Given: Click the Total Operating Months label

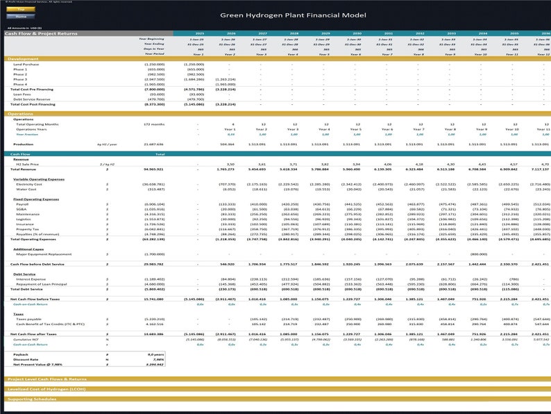Looking at the screenshot, I should (x=37, y=124).
